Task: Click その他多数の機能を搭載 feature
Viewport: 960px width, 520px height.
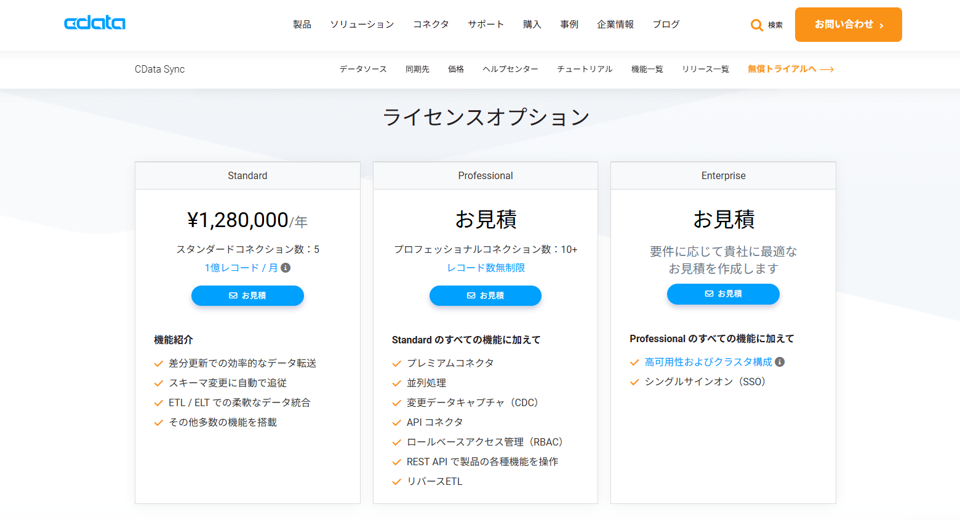Action: (223, 422)
